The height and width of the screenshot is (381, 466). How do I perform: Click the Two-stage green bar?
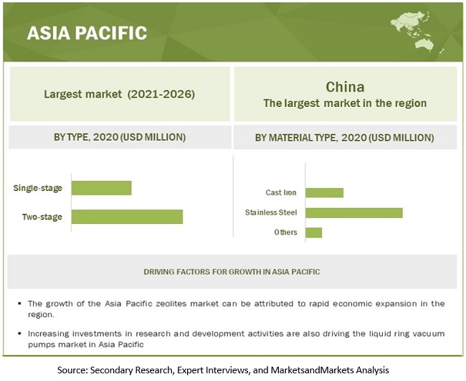tap(127, 217)
